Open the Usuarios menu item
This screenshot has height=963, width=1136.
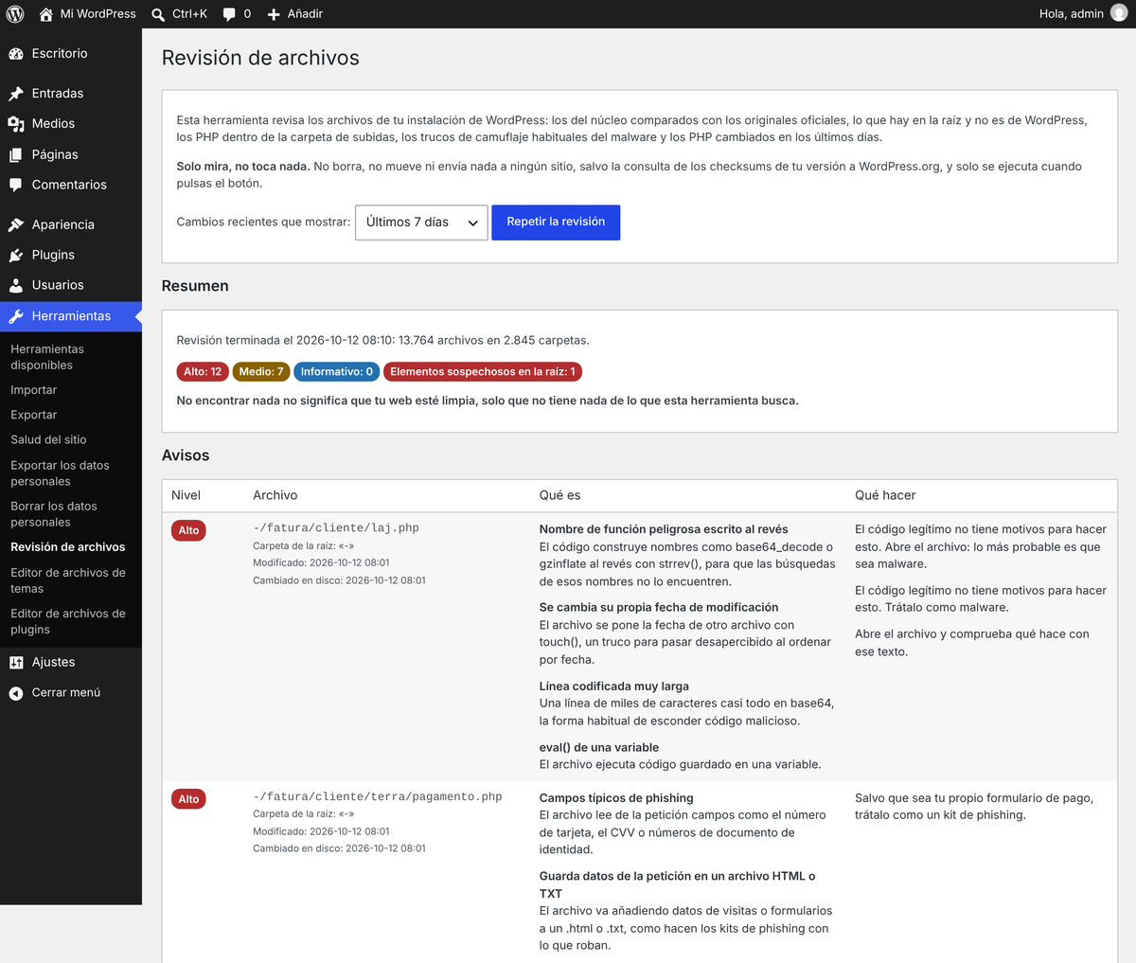[x=71, y=286]
